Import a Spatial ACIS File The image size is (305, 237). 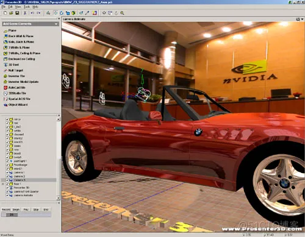[x=17, y=99]
